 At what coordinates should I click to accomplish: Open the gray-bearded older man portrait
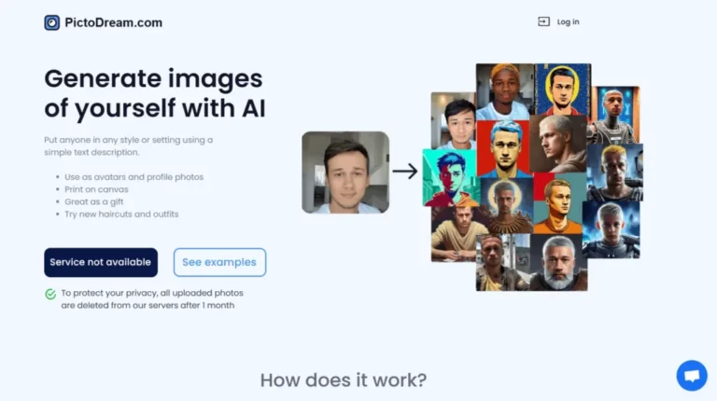[559, 263]
